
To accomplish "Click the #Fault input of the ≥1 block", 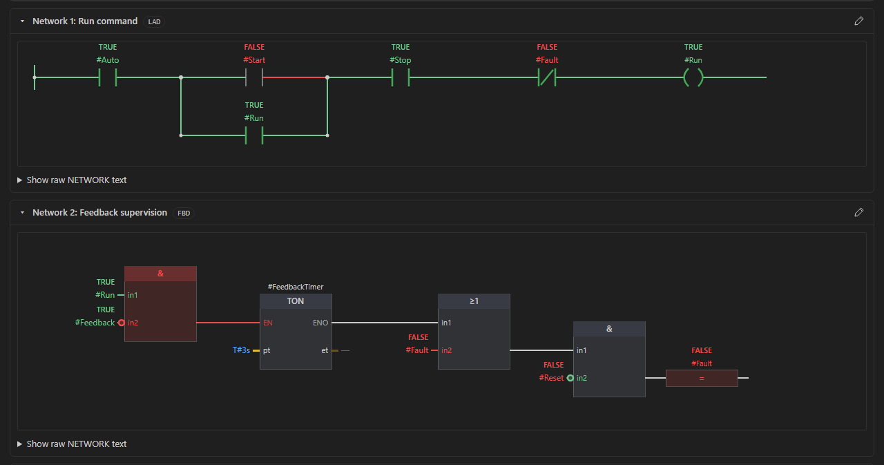I will (417, 350).
